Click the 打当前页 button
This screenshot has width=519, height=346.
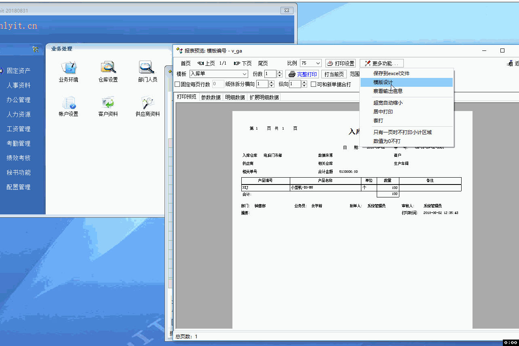pos(334,74)
